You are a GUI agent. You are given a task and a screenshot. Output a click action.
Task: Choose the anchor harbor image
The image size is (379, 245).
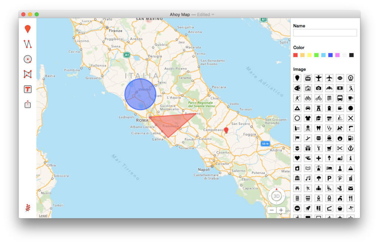[351, 148]
